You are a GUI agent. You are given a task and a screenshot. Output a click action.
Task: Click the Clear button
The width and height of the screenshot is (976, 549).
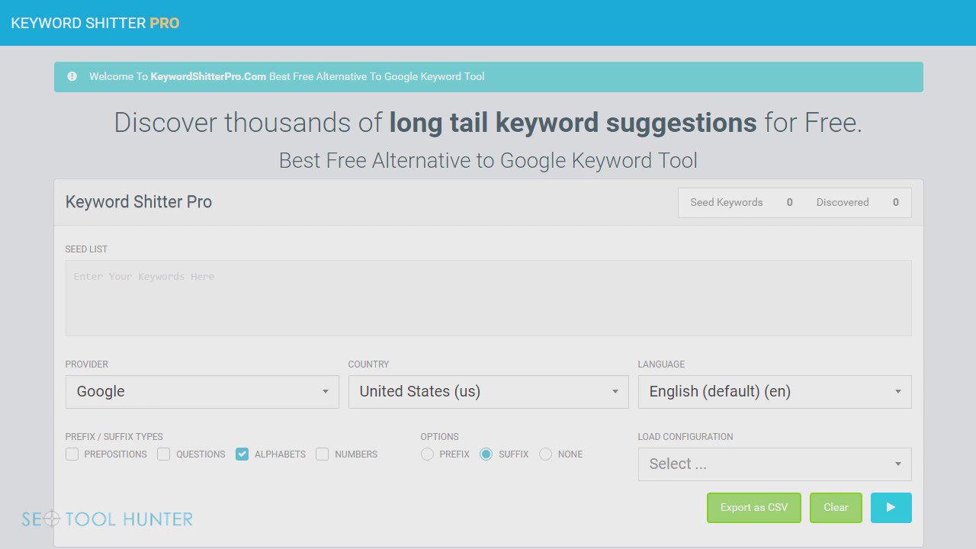(x=836, y=508)
